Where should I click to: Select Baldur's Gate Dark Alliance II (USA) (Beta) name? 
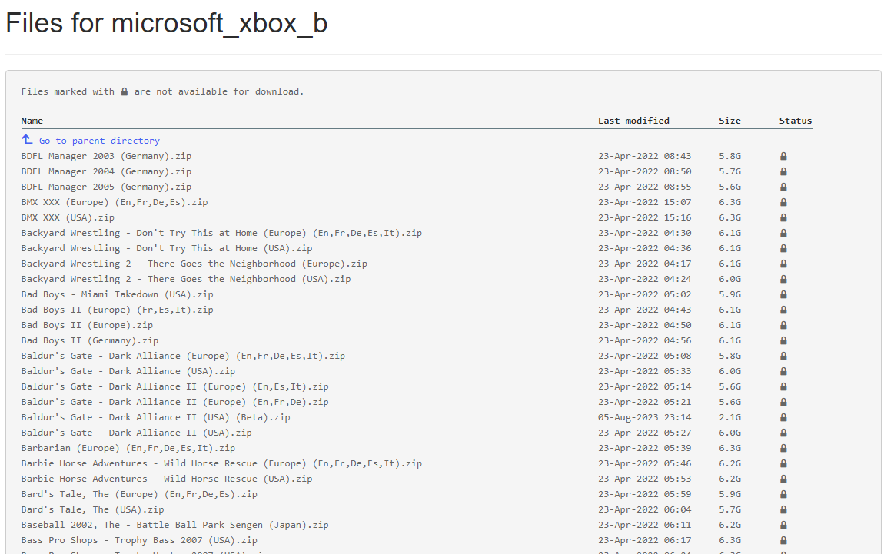tap(156, 418)
